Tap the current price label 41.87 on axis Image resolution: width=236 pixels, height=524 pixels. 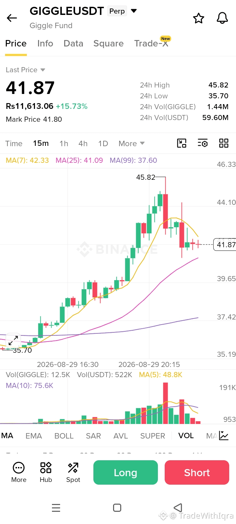[225, 245]
